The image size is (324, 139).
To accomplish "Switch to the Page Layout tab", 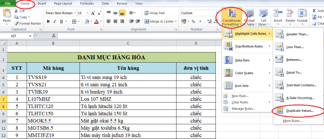I will pyautogui.click(x=63, y=4).
